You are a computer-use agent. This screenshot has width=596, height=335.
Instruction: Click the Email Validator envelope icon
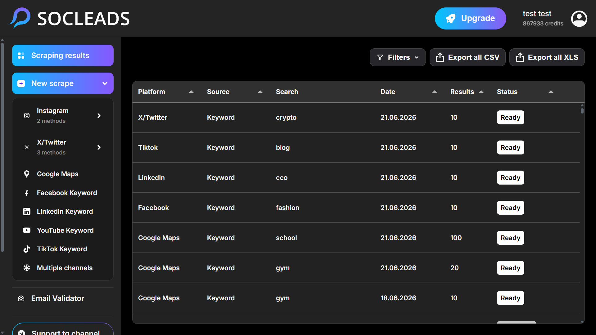21,298
